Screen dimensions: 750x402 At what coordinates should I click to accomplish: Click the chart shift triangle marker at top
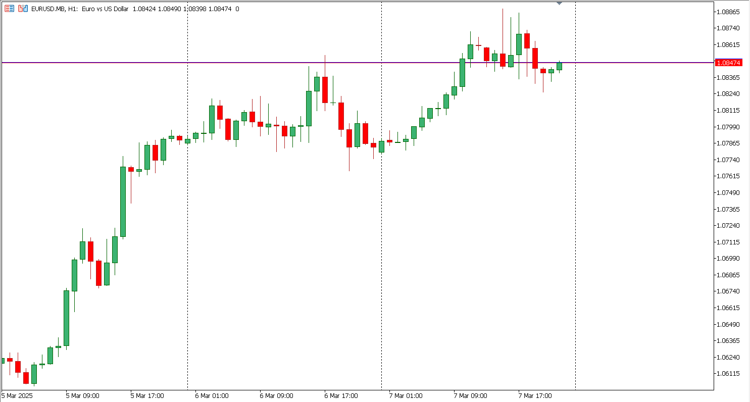click(x=559, y=3)
